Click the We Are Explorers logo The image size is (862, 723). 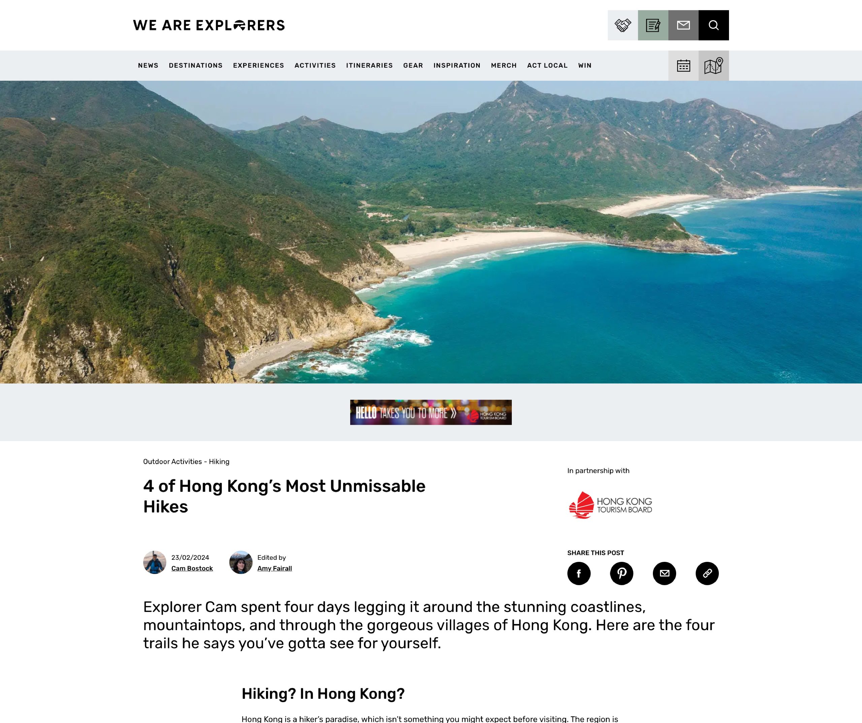209,25
